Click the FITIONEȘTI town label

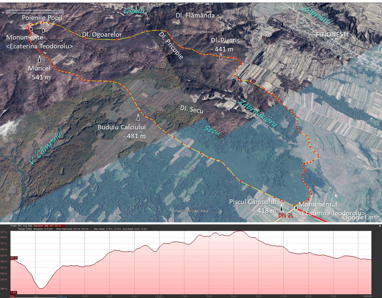(x=332, y=35)
